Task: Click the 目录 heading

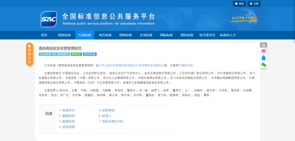Action: (49, 114)
